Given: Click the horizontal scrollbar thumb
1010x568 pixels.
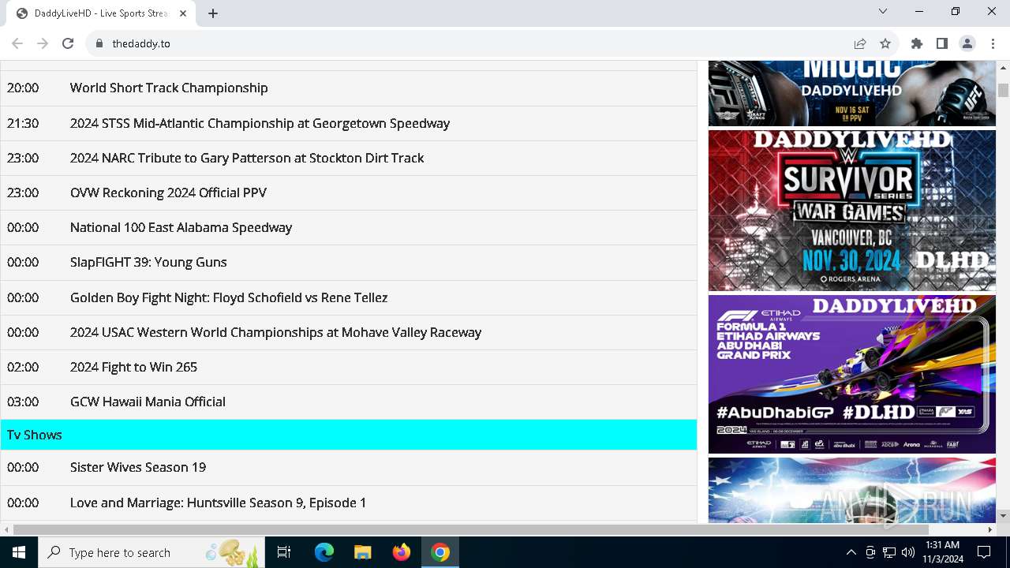Looking at the screenshot, I should (x=471, y=529).
